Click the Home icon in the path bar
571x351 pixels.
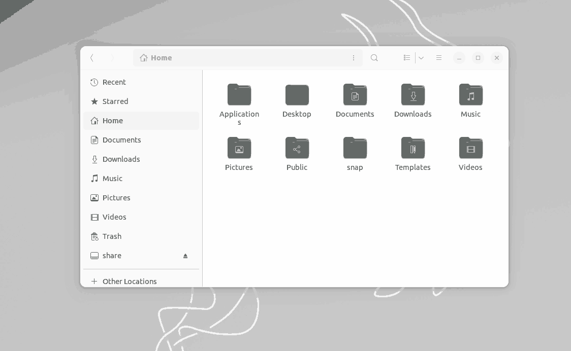[x=144, y=58]
